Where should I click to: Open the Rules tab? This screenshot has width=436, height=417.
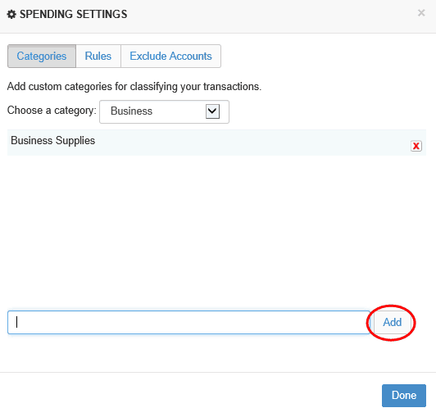(x=98, y=57)
